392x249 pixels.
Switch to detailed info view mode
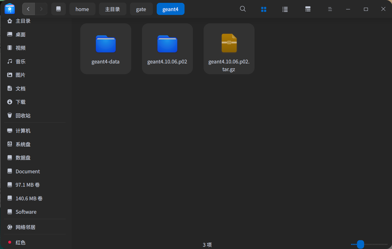click(x=308, y=9)
